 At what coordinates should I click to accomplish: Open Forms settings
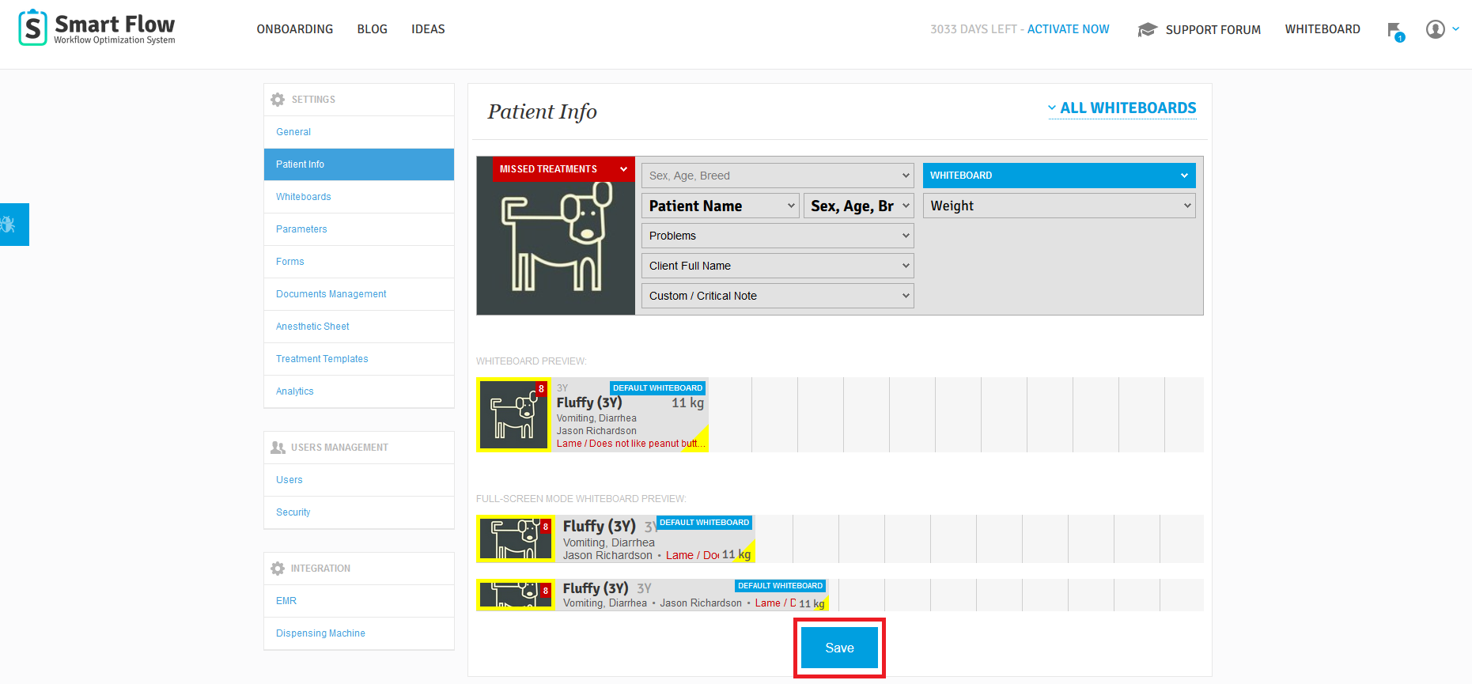(x=359, y=262)
